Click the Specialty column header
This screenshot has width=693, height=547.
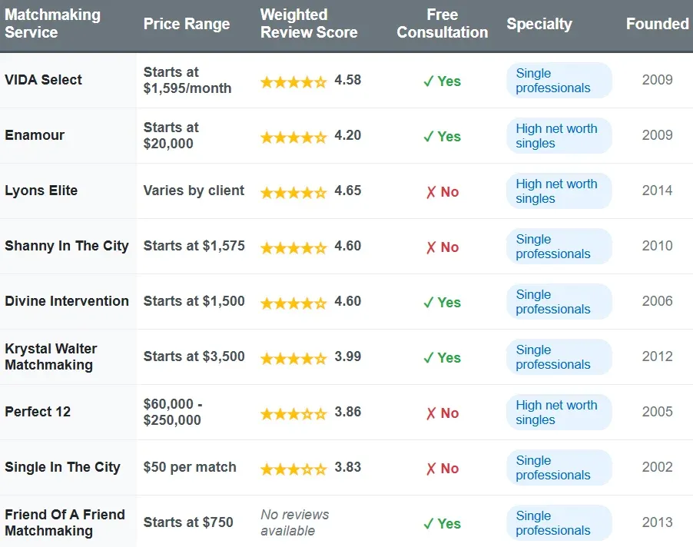[539, 24]
